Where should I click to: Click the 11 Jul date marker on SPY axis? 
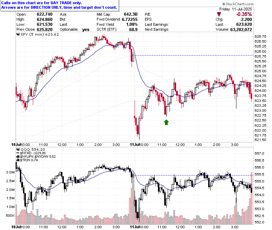click(135, 144)
